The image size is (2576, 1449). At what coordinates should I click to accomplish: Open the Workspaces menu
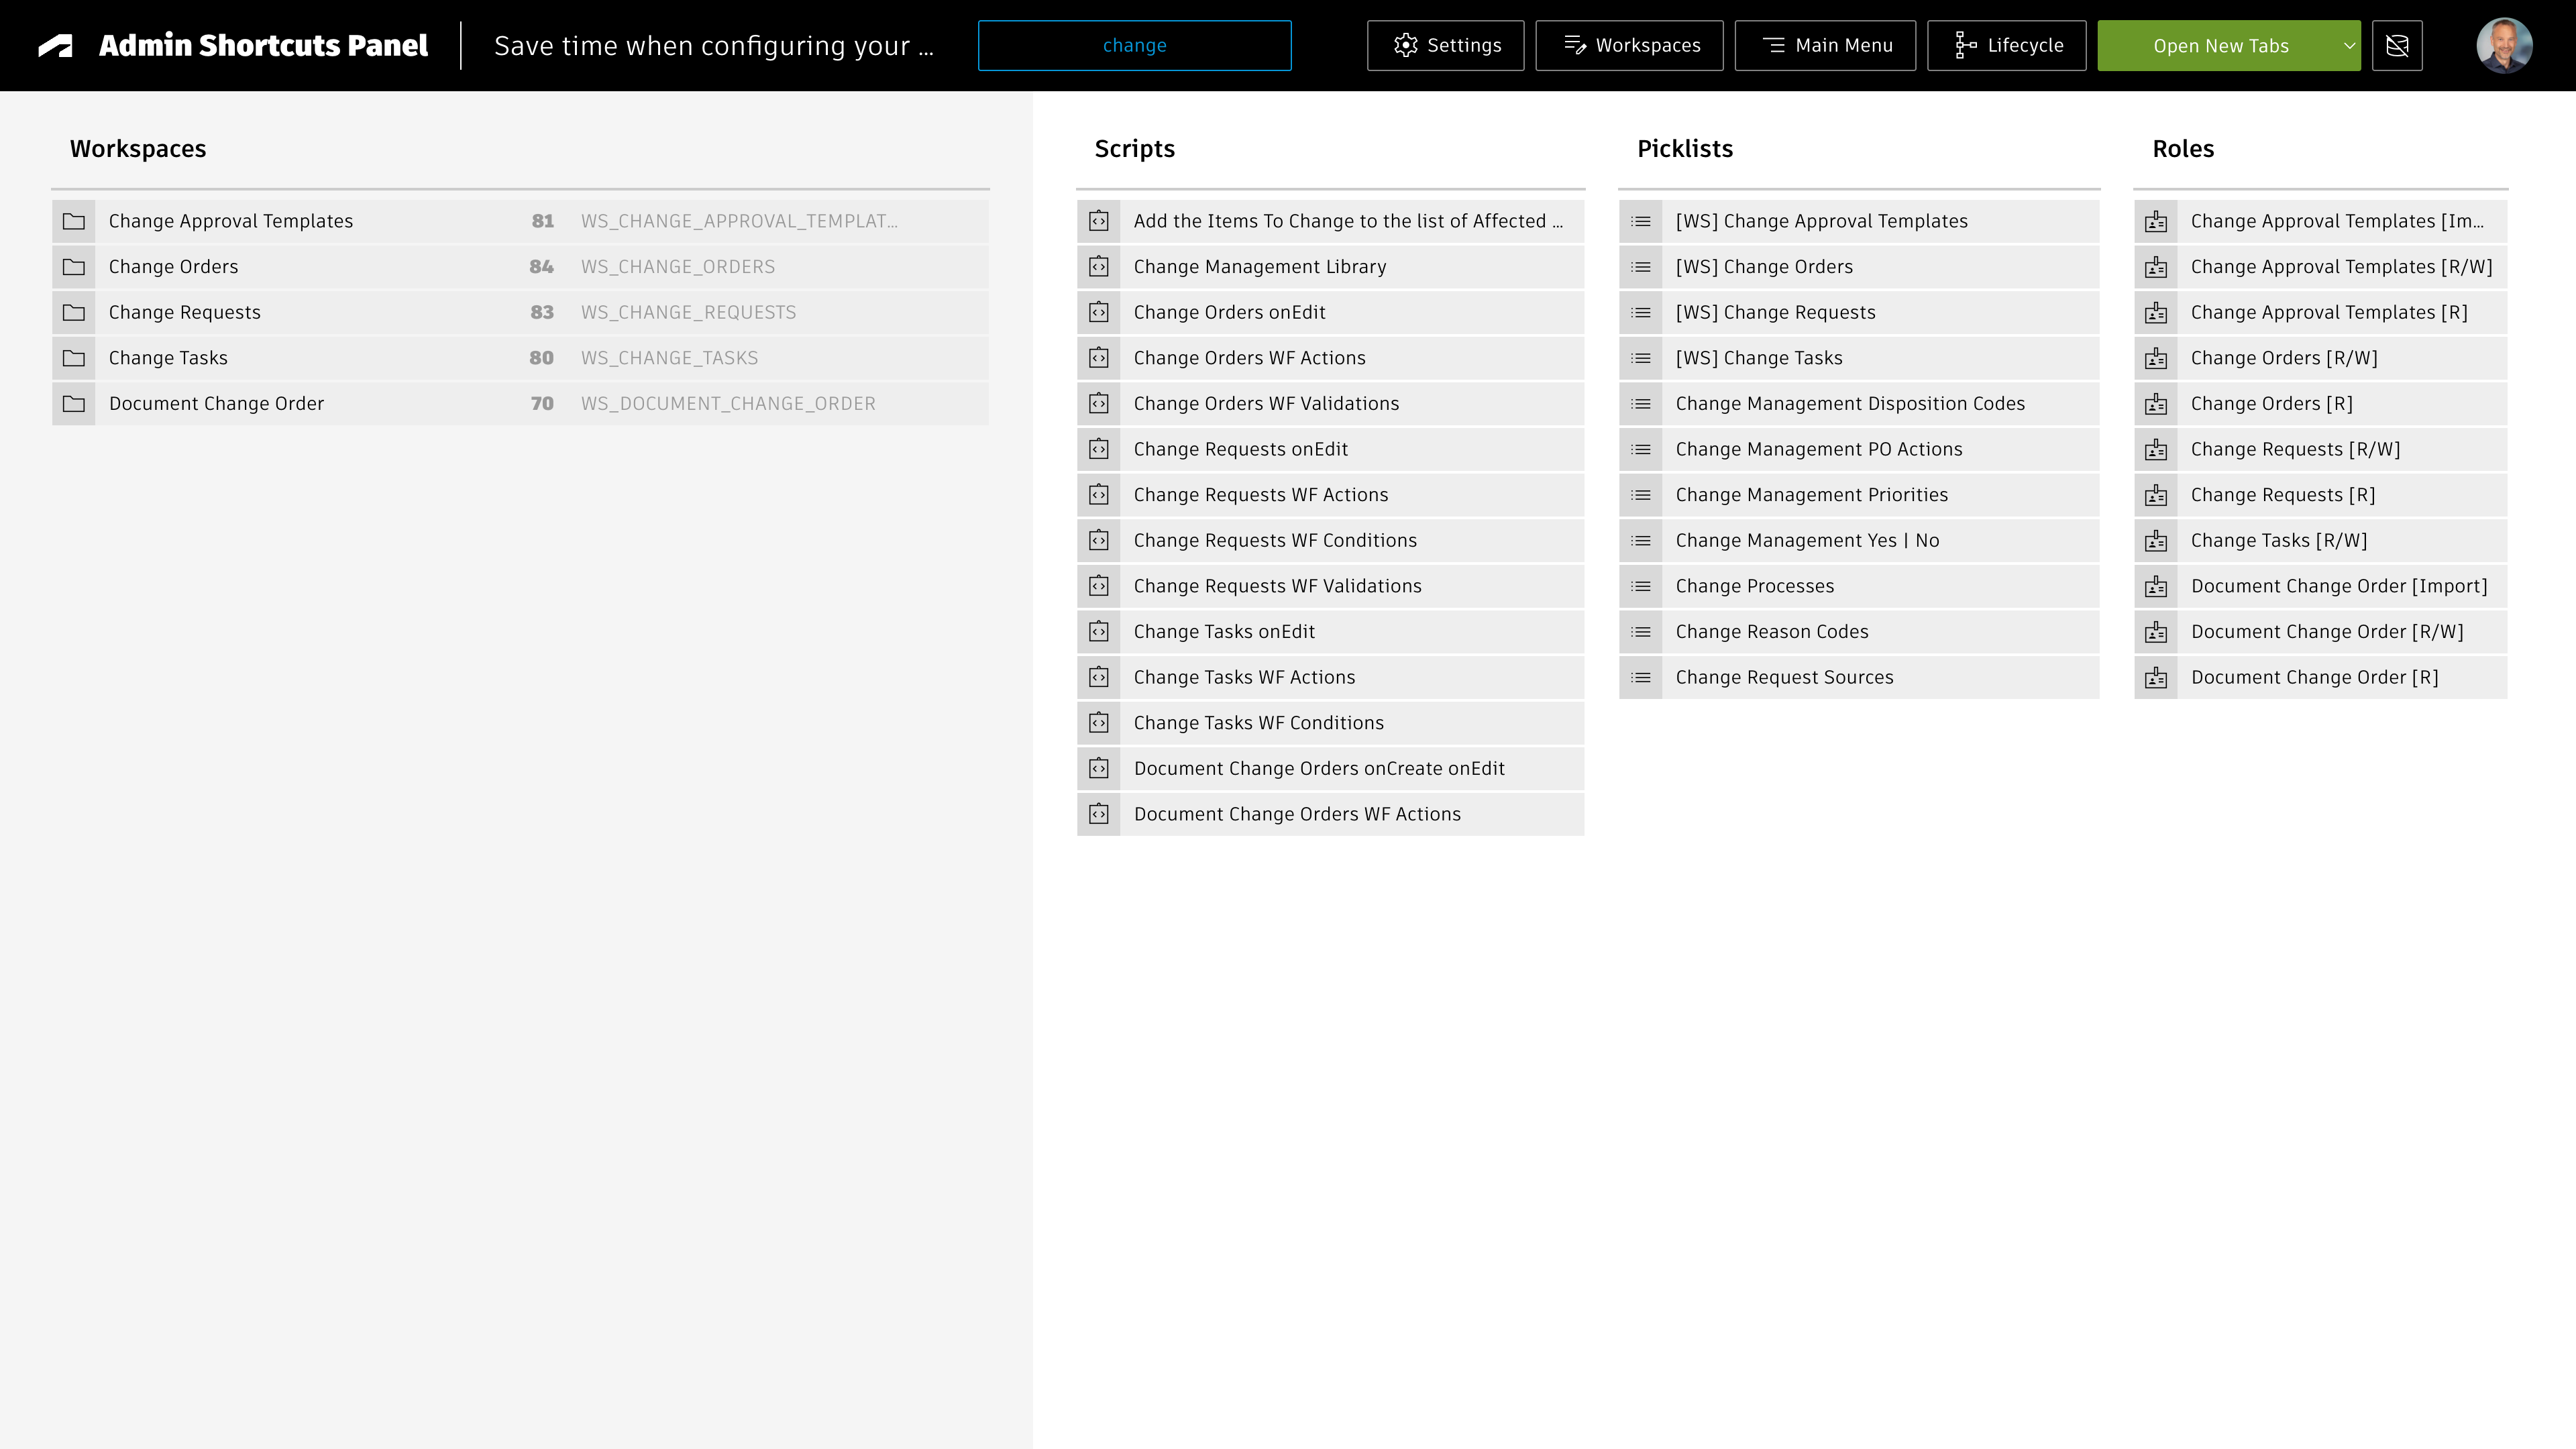[x=1629, y=46]
